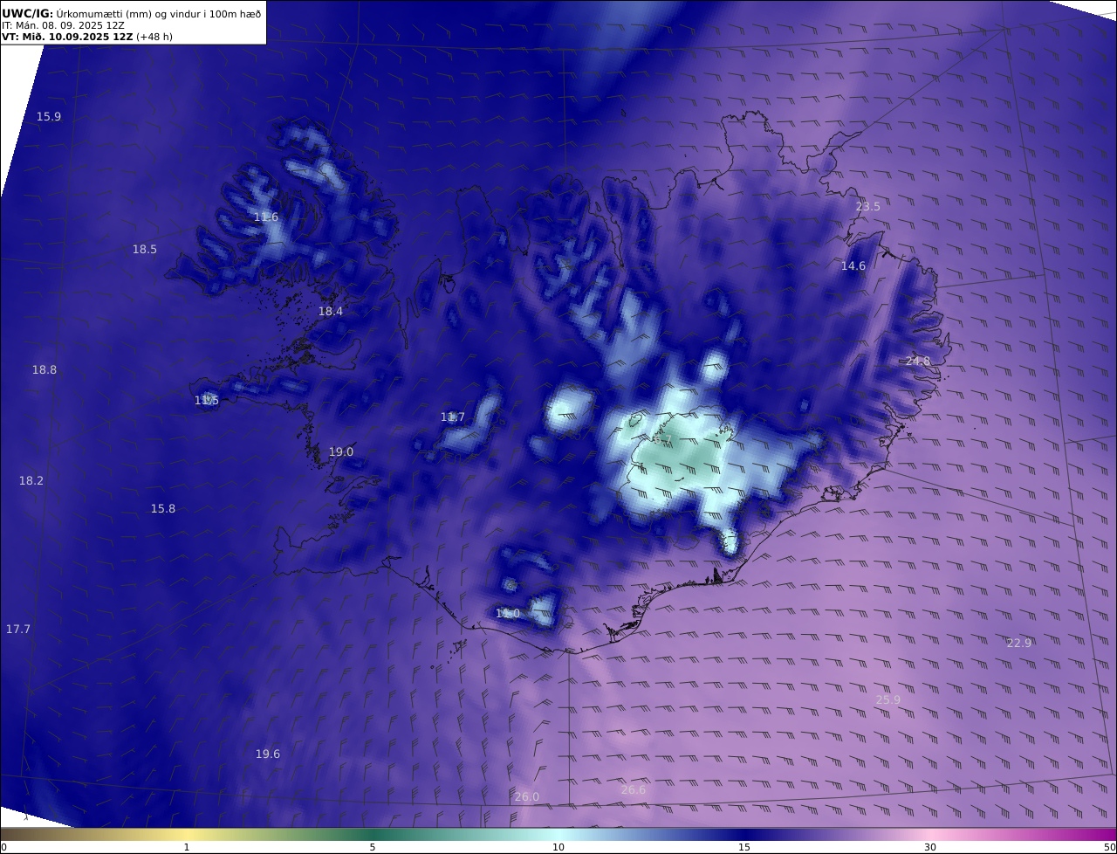Click the colorbar tick label 1

click(x=187, y=847)
